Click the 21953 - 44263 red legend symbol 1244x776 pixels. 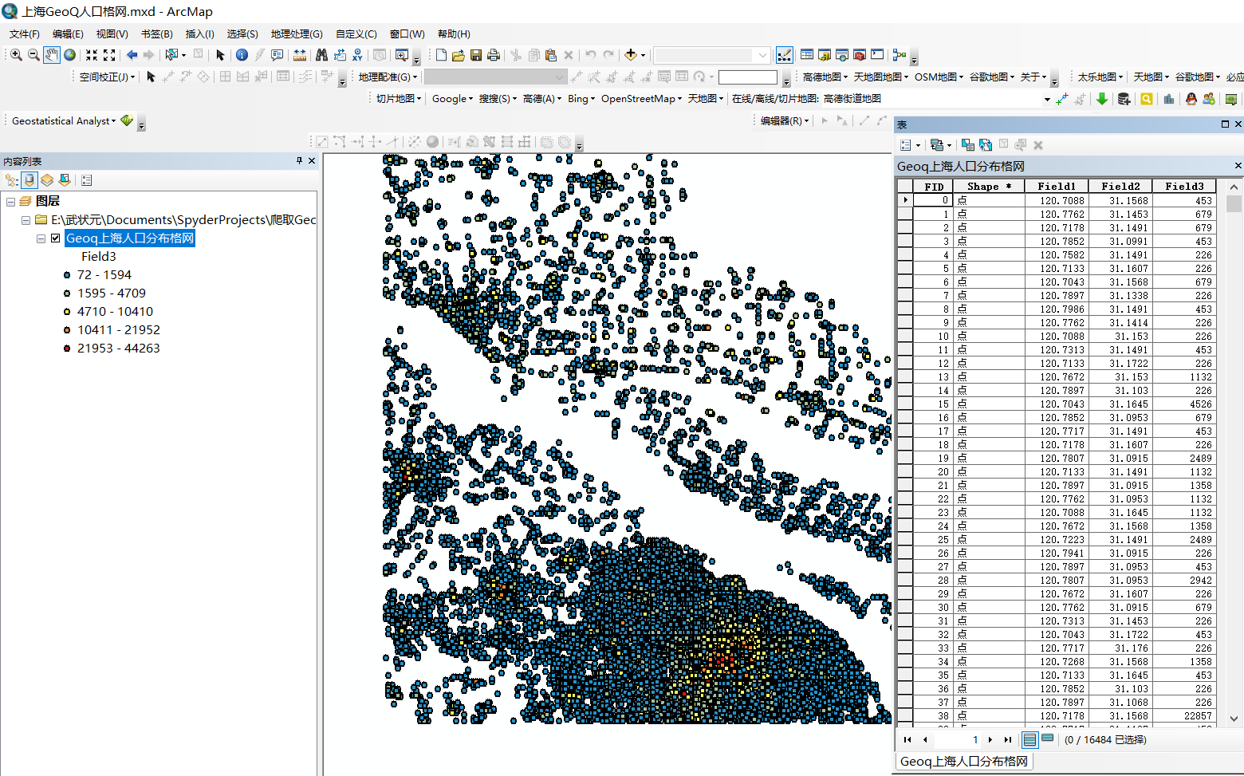(67, 348)
